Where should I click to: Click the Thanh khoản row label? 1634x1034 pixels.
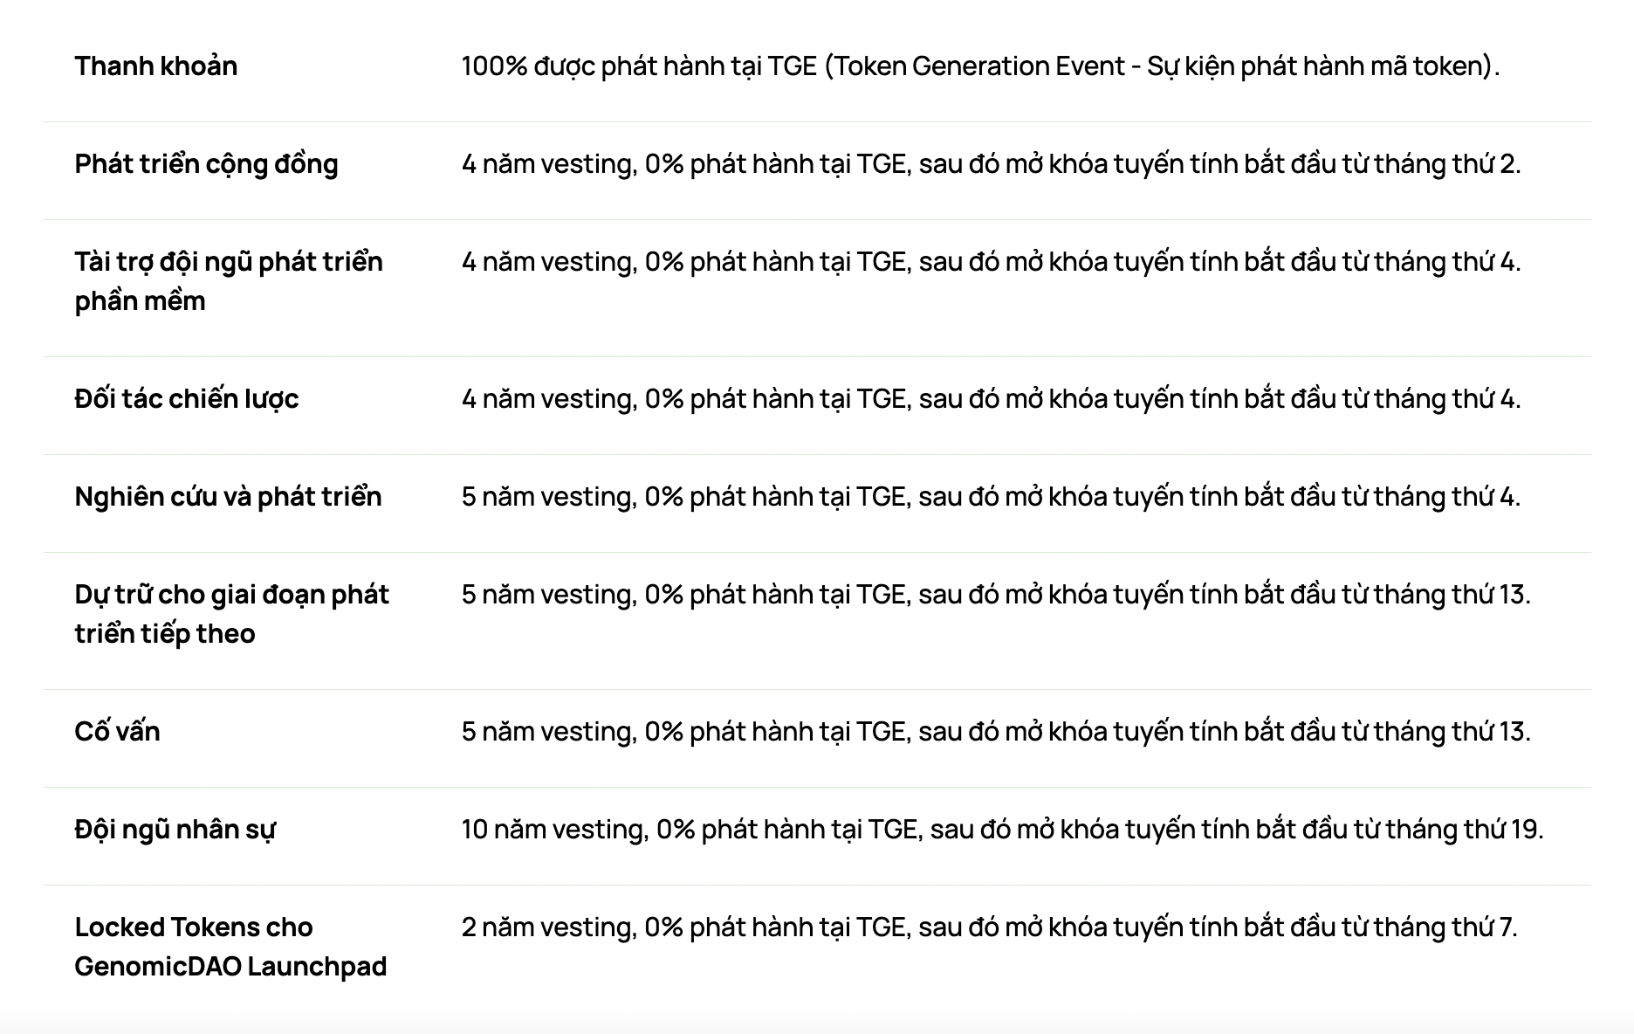click(155, 66)
